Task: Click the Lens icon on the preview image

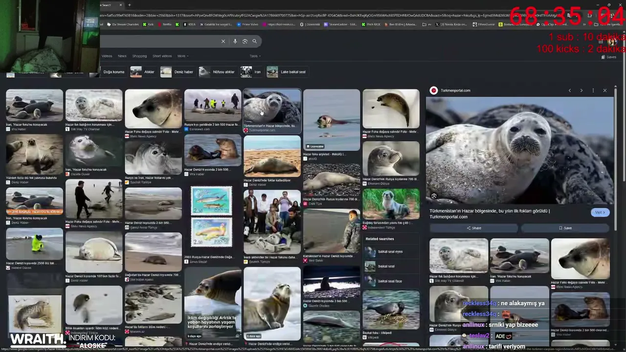Action: 434,196
